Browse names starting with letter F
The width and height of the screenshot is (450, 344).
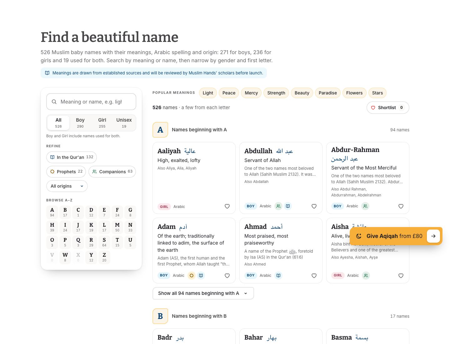pyautogui.click(x=117, y=212)
